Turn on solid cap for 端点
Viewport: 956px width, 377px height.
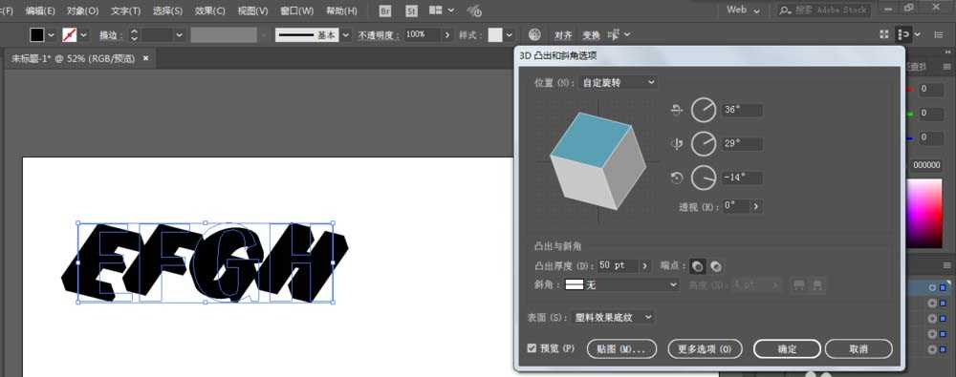[x=698, y=266]
